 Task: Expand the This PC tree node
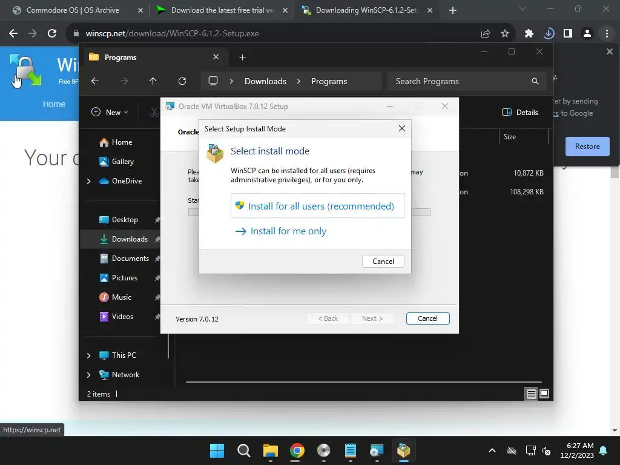tap(88, 355)
